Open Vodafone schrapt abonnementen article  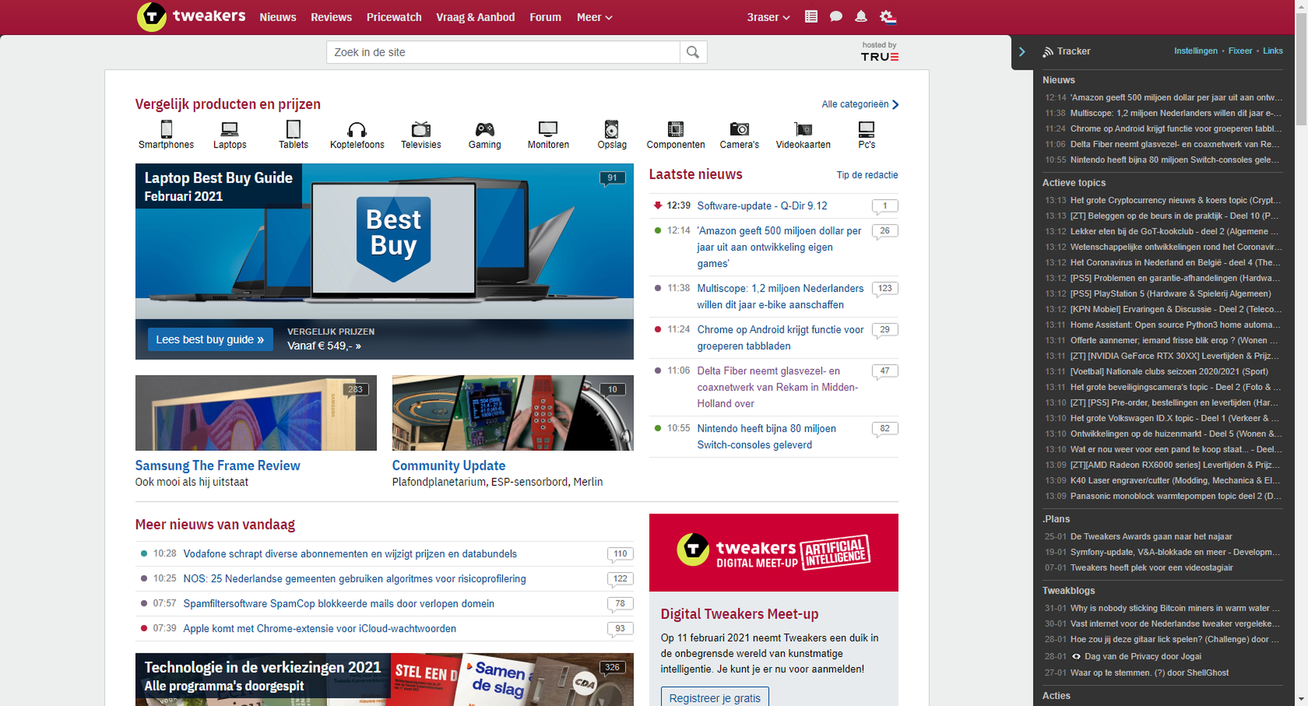(x=350, y=554)
